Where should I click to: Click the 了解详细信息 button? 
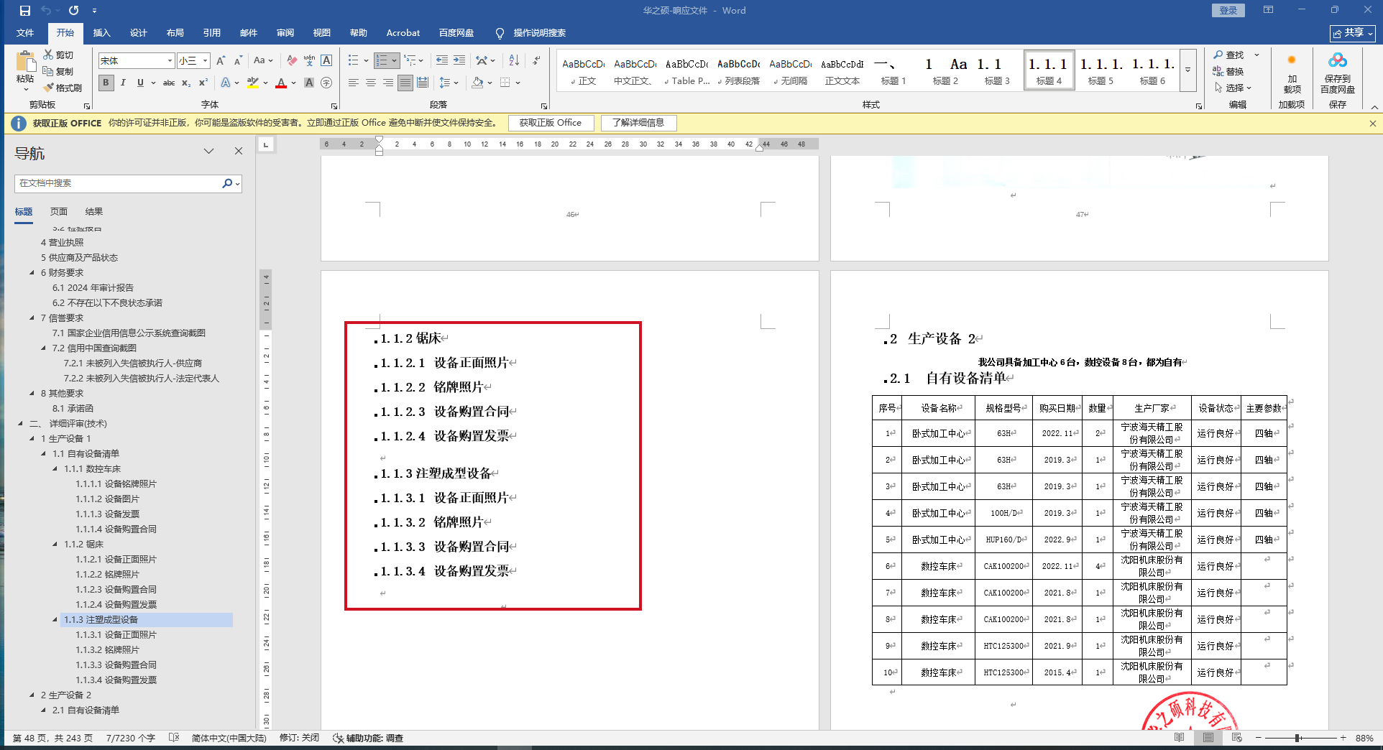tap(638, 123)
